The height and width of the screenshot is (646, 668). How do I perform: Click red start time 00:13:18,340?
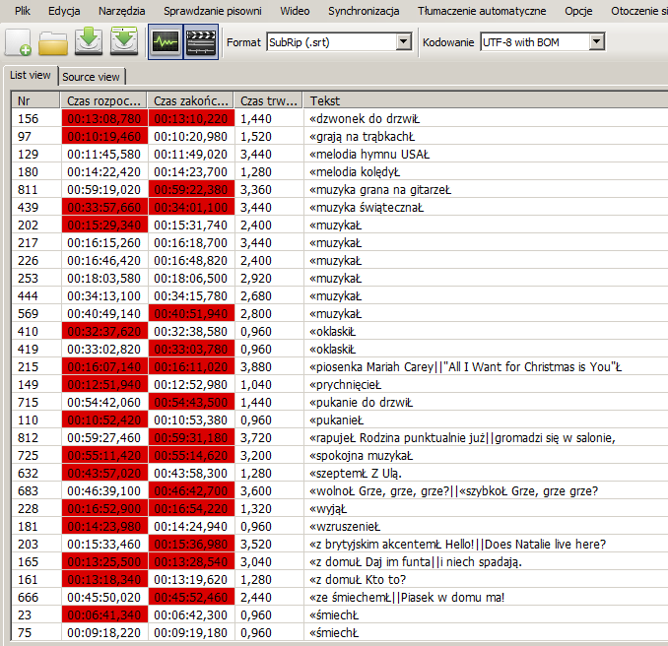[104, 580]
